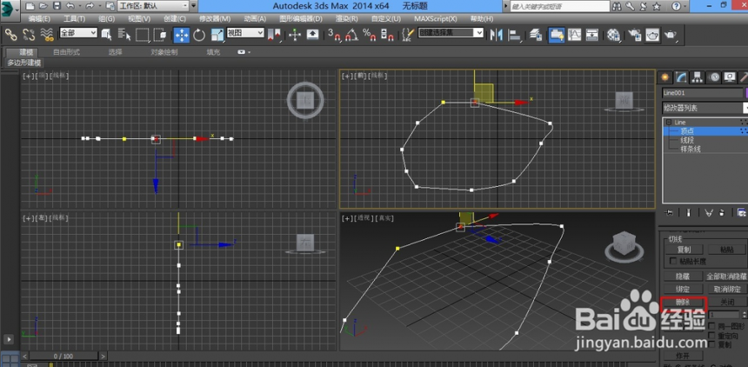Open the MAXScript(X) menu
748x367 pixels.
436,18
